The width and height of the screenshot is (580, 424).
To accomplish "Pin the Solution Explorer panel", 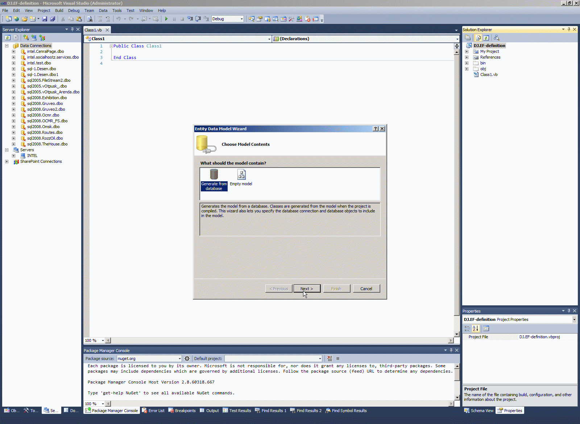I will pyautogui.click(x=569, y=29).
